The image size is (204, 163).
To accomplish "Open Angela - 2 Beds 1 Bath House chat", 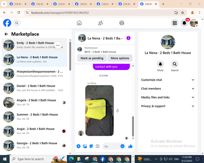I will point(34,102).
